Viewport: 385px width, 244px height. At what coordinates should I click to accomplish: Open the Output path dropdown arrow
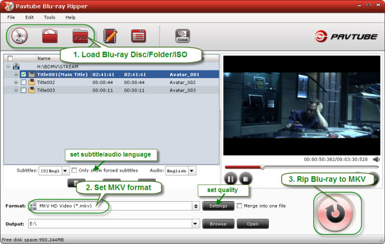196,224
